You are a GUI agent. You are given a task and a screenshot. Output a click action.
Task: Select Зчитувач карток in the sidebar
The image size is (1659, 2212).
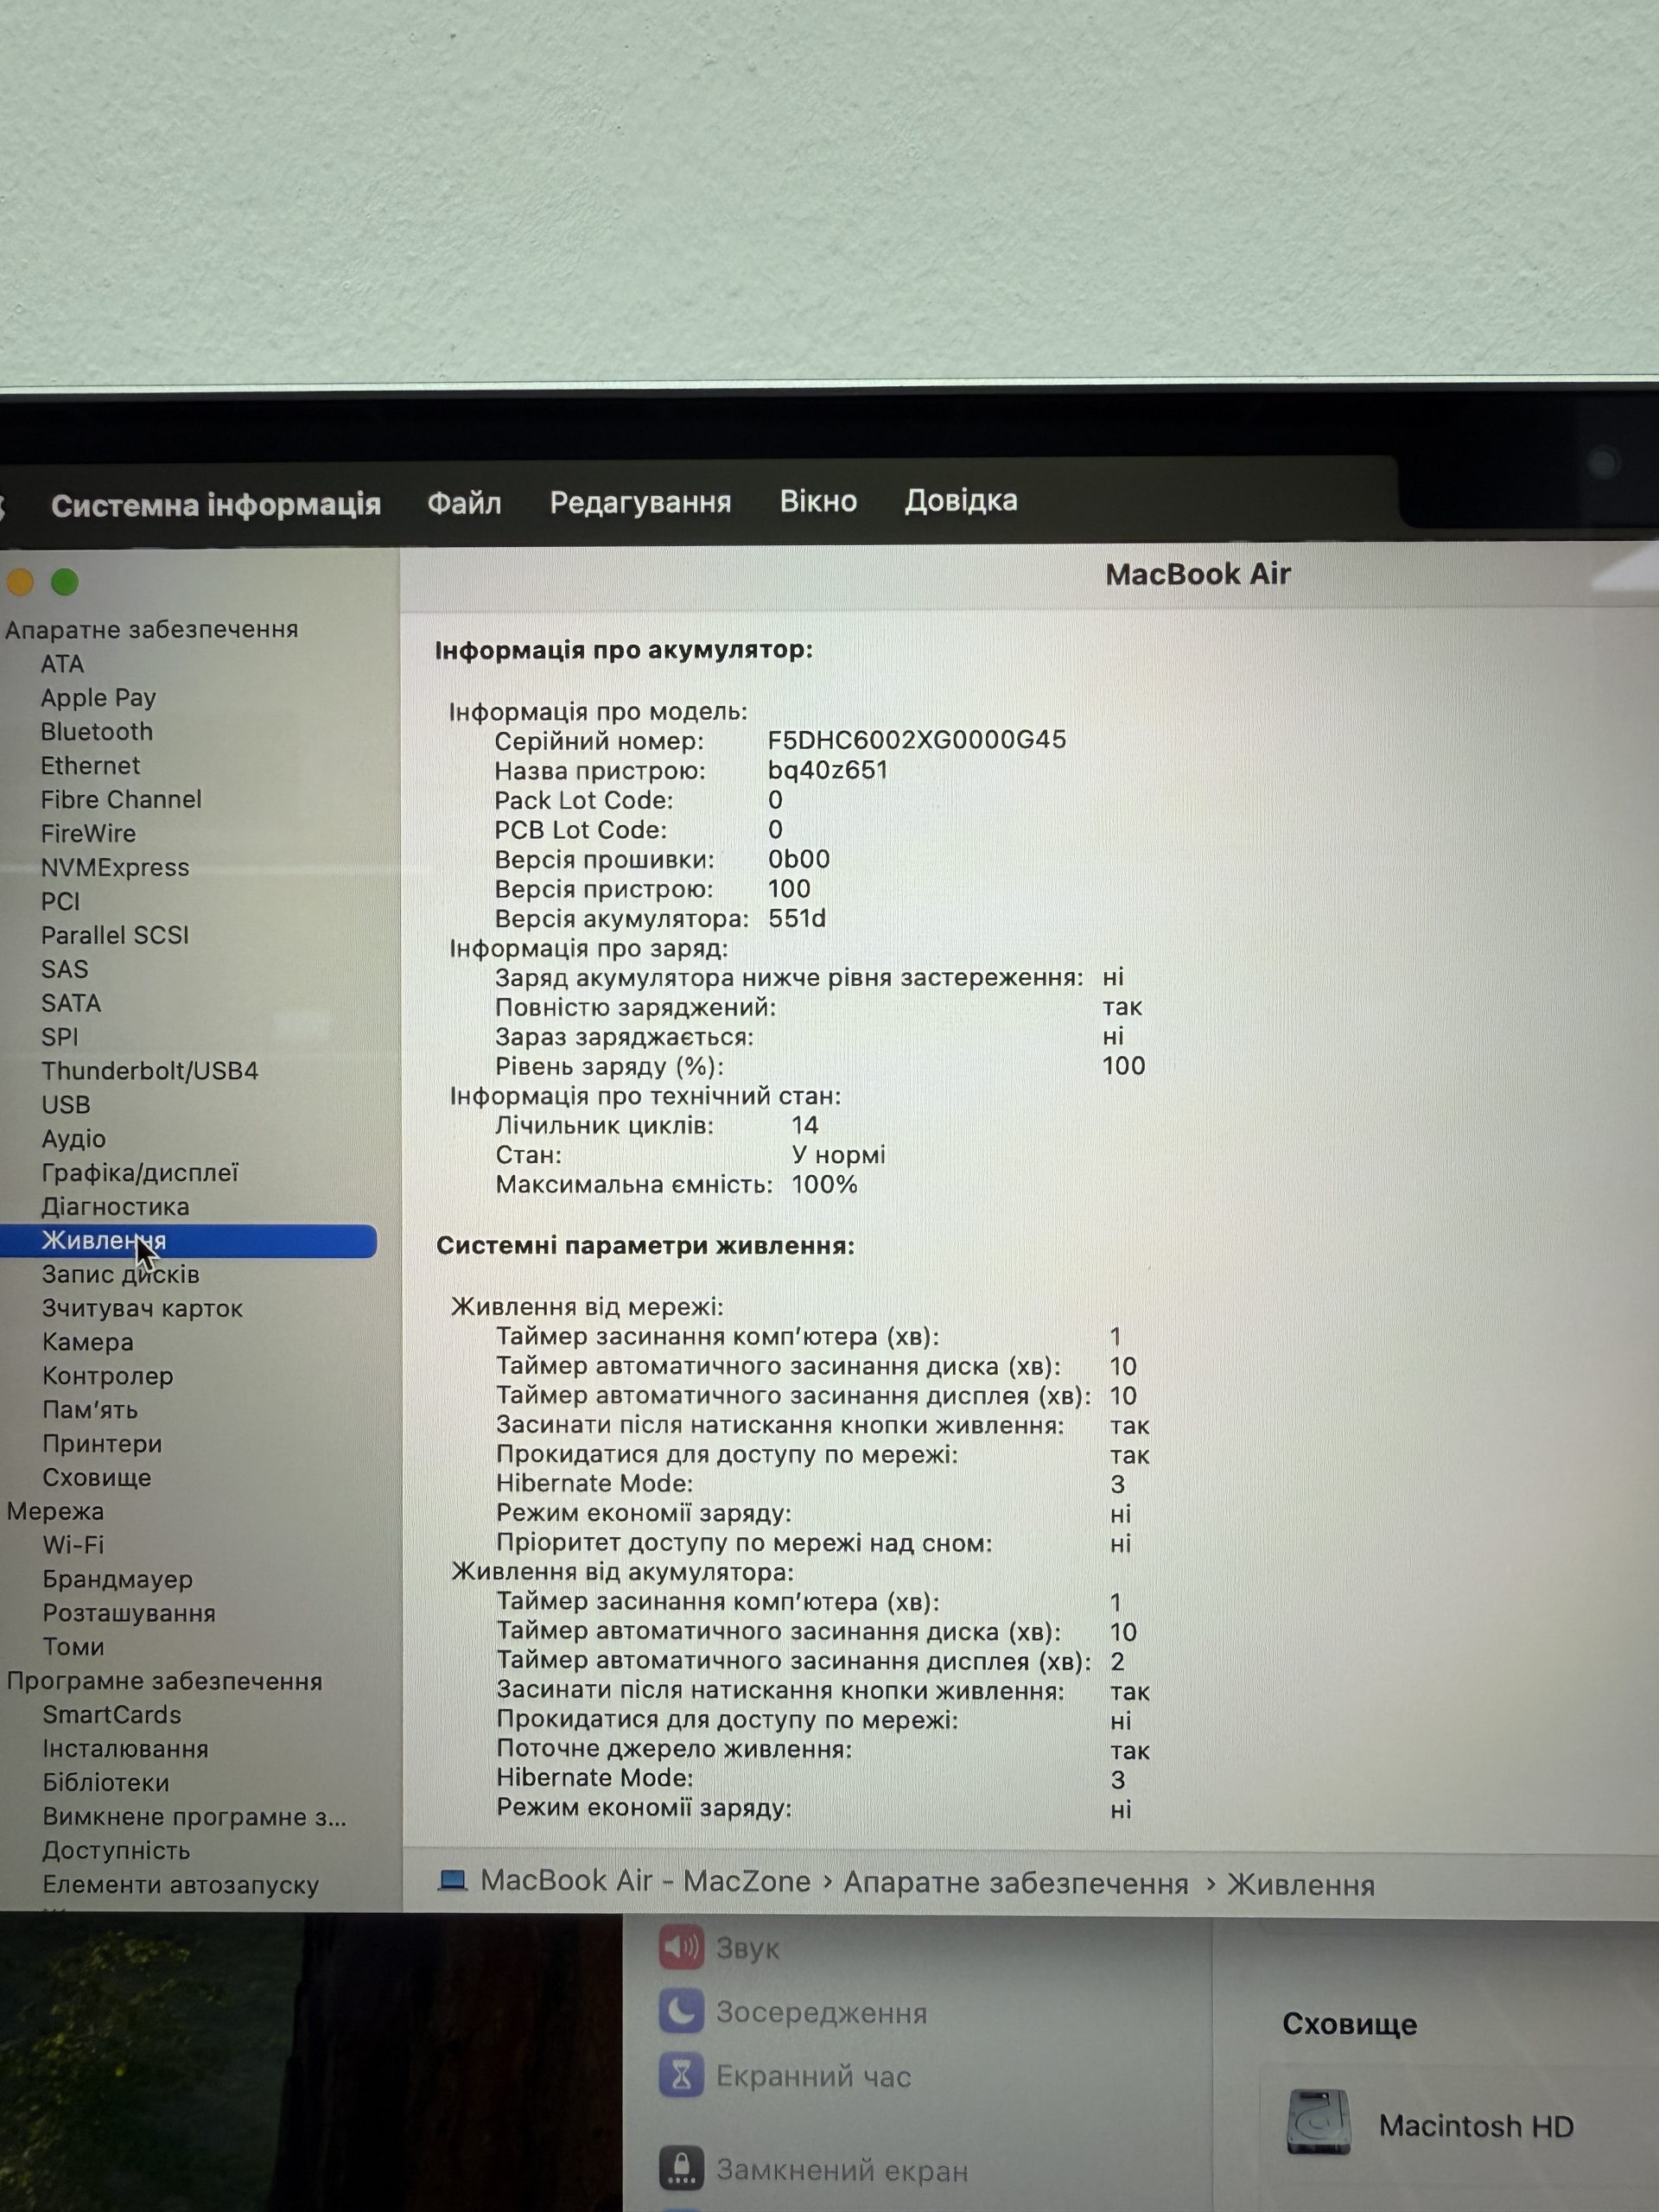tap(143, 1309)
